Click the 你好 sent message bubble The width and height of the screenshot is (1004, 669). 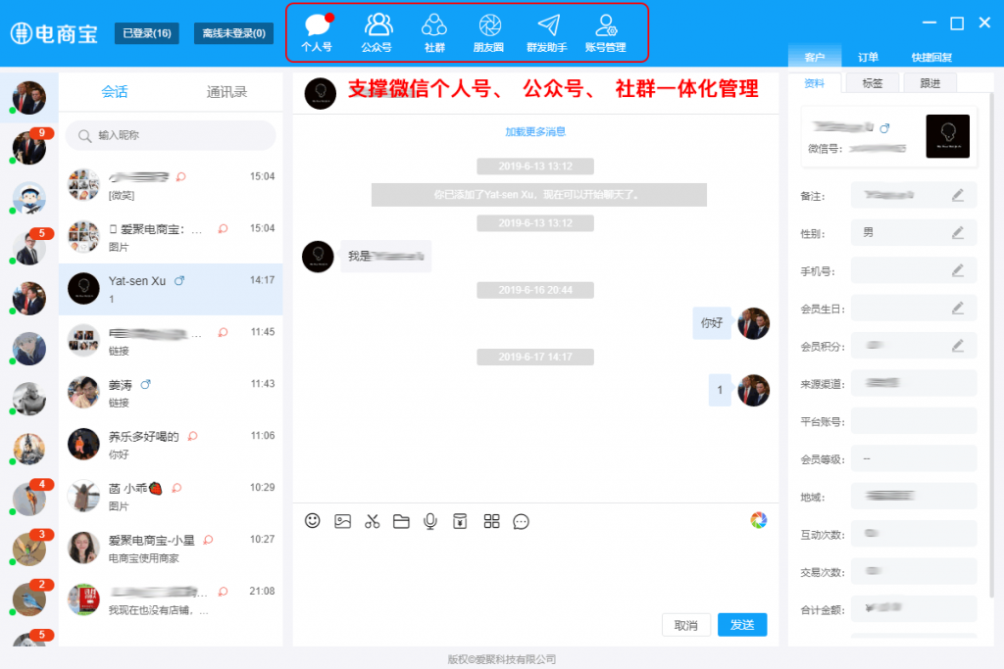click(x=712, y=323)
